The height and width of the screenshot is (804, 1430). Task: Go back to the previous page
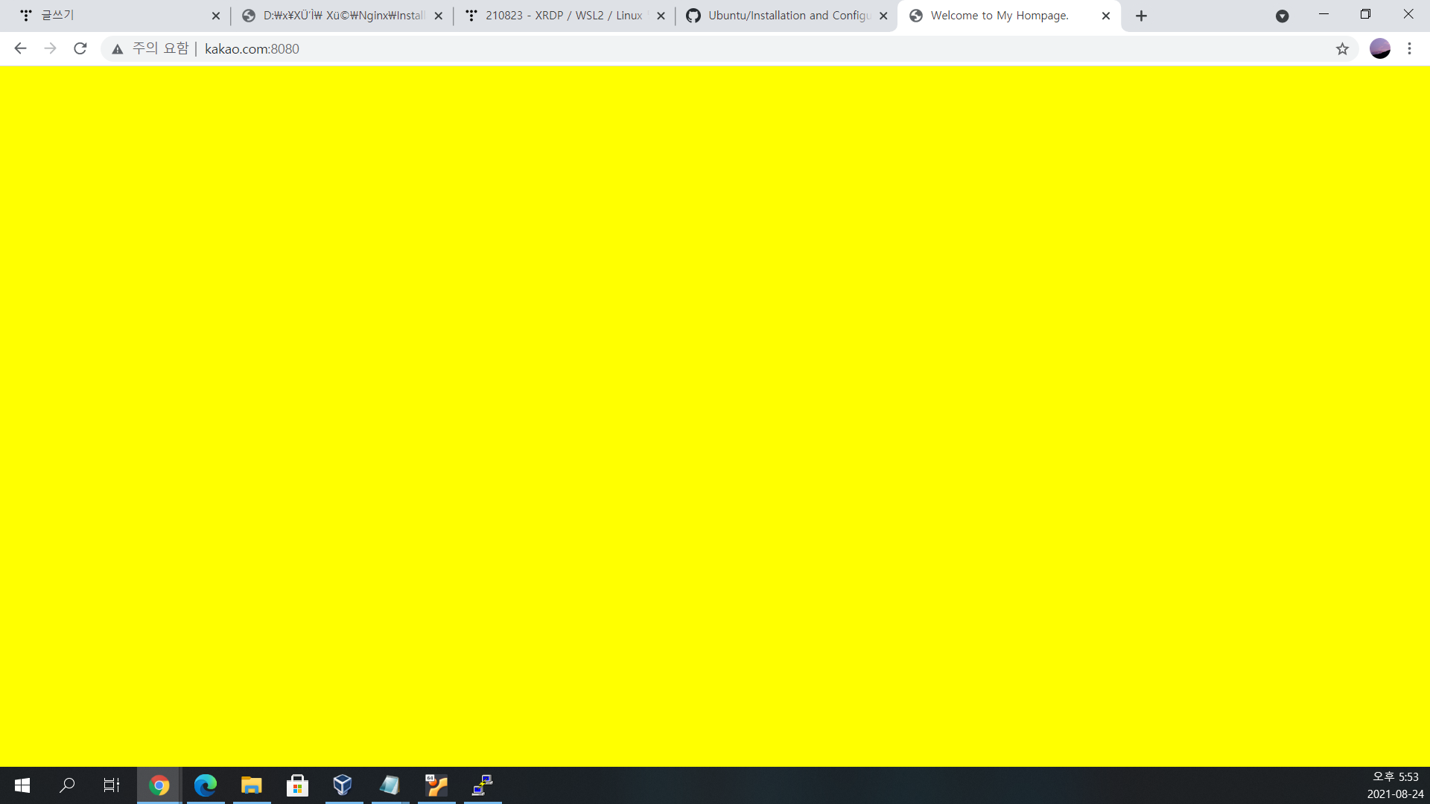(20, 48)
